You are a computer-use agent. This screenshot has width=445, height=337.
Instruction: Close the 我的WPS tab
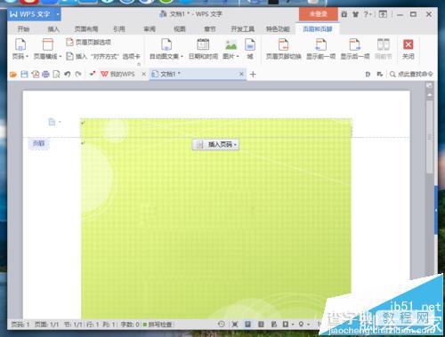click(x=144, y=74)
